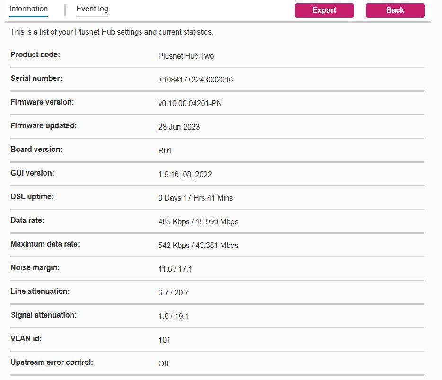Click the VLAN id value 101
Screen dimensions: 442x380
[164, 340]
